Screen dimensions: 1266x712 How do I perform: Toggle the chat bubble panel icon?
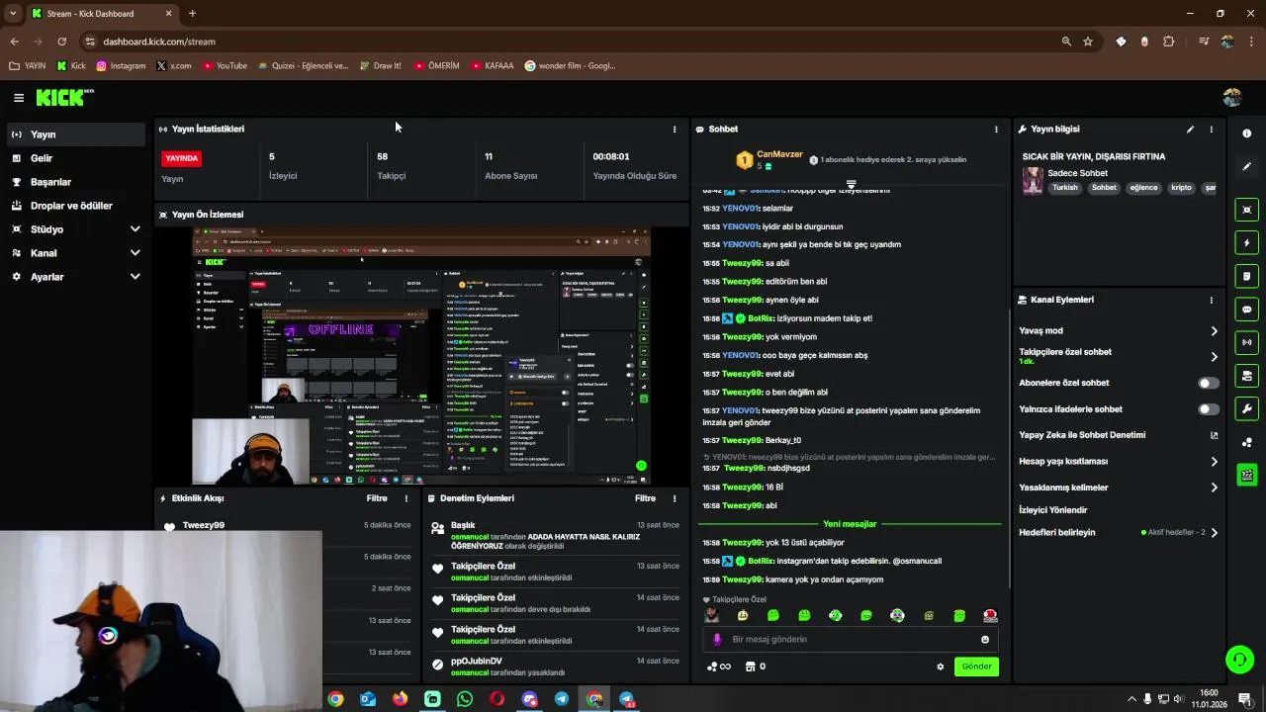(1246, 310)
